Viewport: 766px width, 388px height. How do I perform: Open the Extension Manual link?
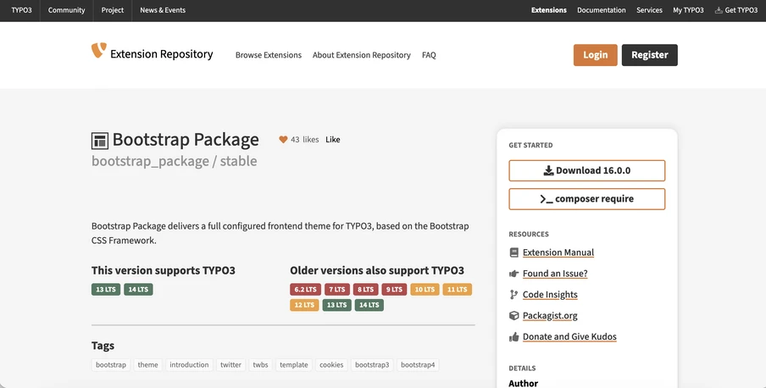pos(558,252)
